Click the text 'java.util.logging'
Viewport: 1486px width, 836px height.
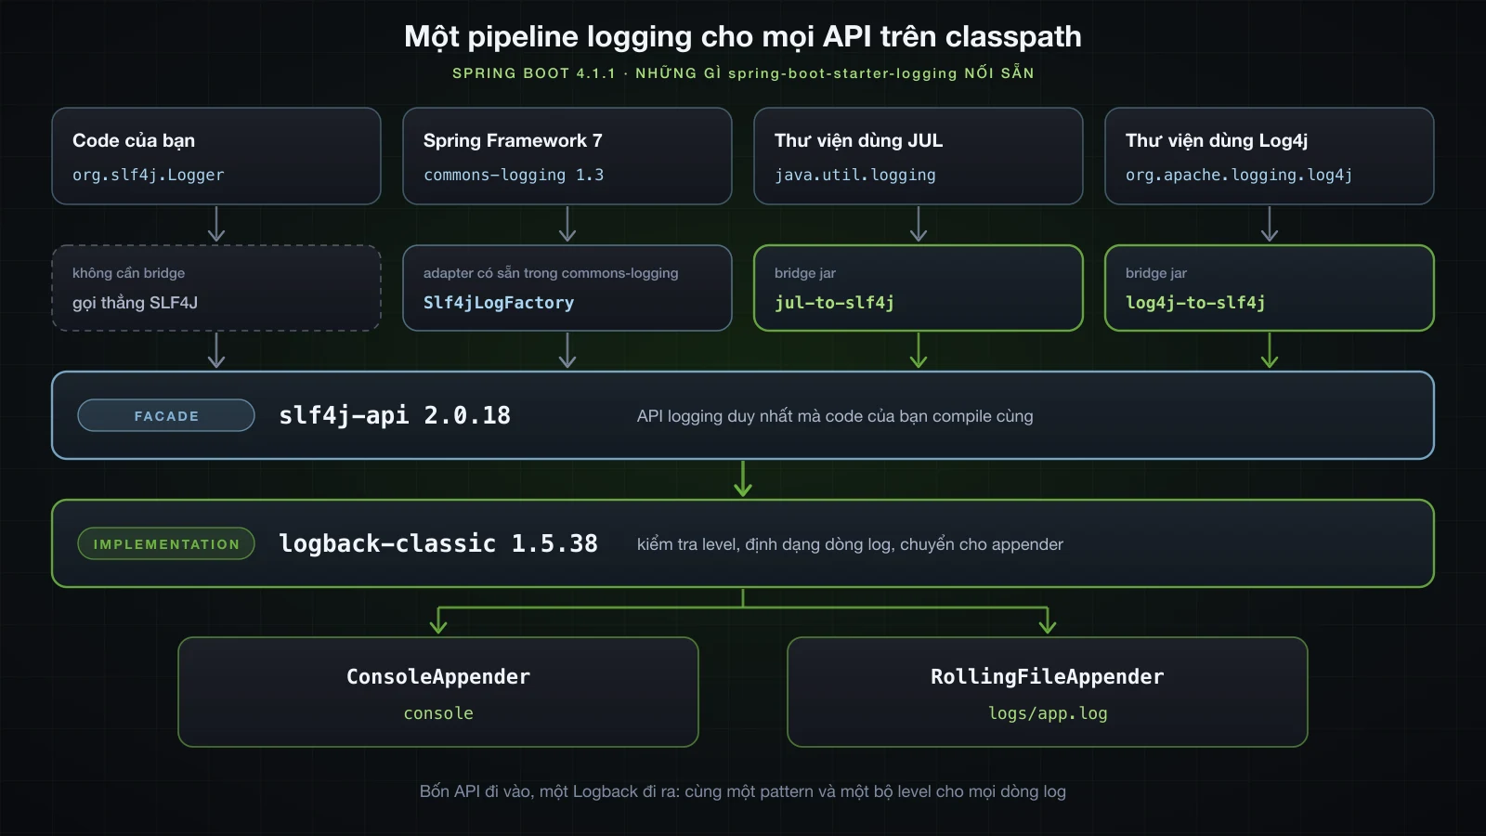tap(855, 175)
